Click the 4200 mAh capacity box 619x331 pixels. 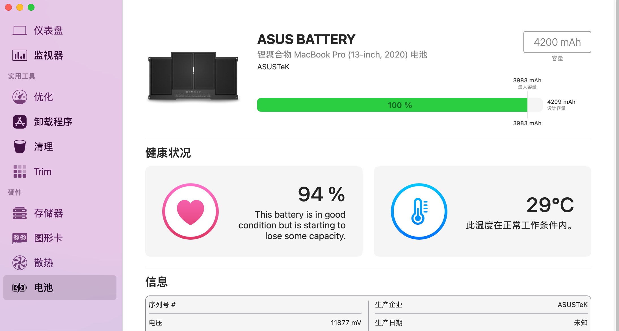(x=557, y=42)
